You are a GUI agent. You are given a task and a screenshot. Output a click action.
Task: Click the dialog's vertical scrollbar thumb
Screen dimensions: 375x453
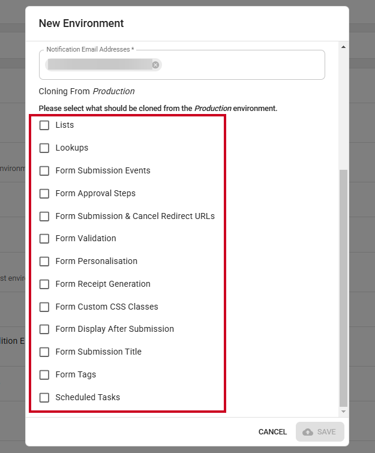(343, 288)
